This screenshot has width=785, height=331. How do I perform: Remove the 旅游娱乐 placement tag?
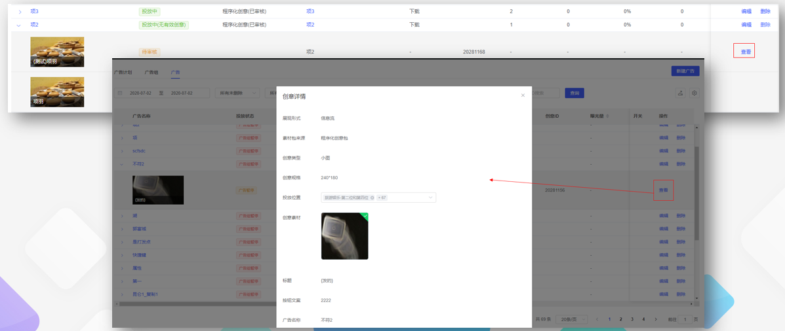[x=372, y=198]
